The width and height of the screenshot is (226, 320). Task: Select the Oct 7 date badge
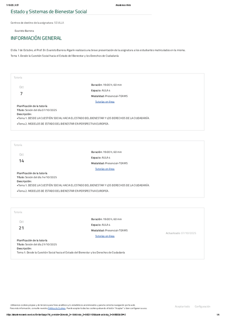click(21, 91)
